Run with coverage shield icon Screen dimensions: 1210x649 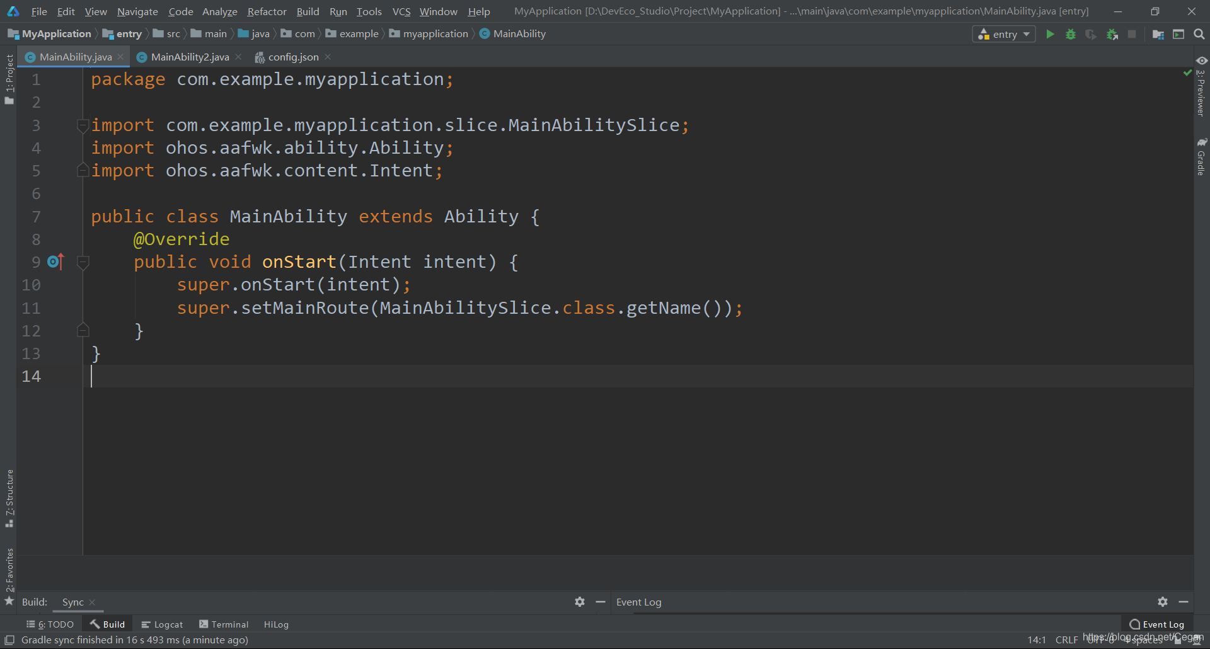coord(1091,34)
